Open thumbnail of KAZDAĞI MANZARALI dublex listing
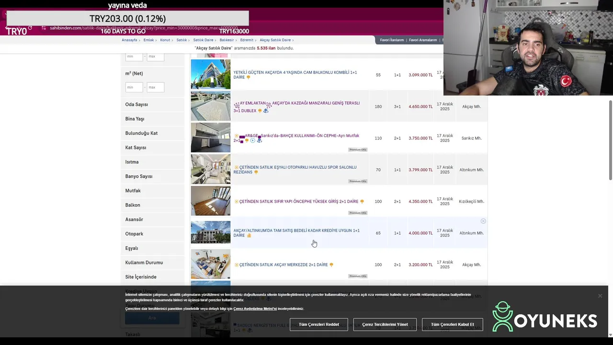 tap(211, 106)
